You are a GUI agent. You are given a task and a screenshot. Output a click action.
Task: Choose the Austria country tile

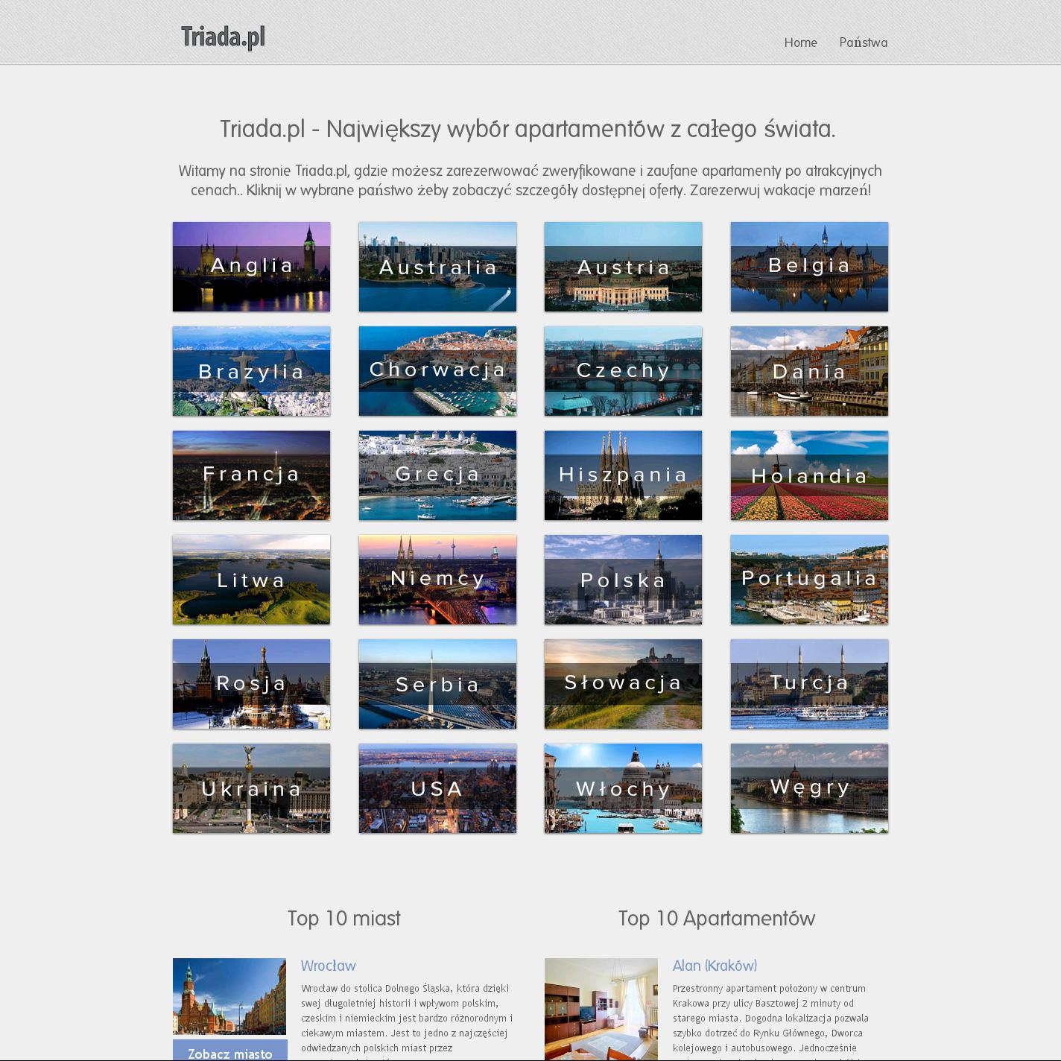[623, 267]
